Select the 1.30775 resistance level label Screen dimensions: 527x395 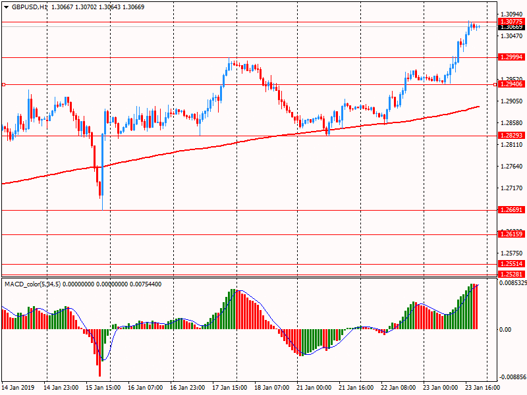pos(511,22)
